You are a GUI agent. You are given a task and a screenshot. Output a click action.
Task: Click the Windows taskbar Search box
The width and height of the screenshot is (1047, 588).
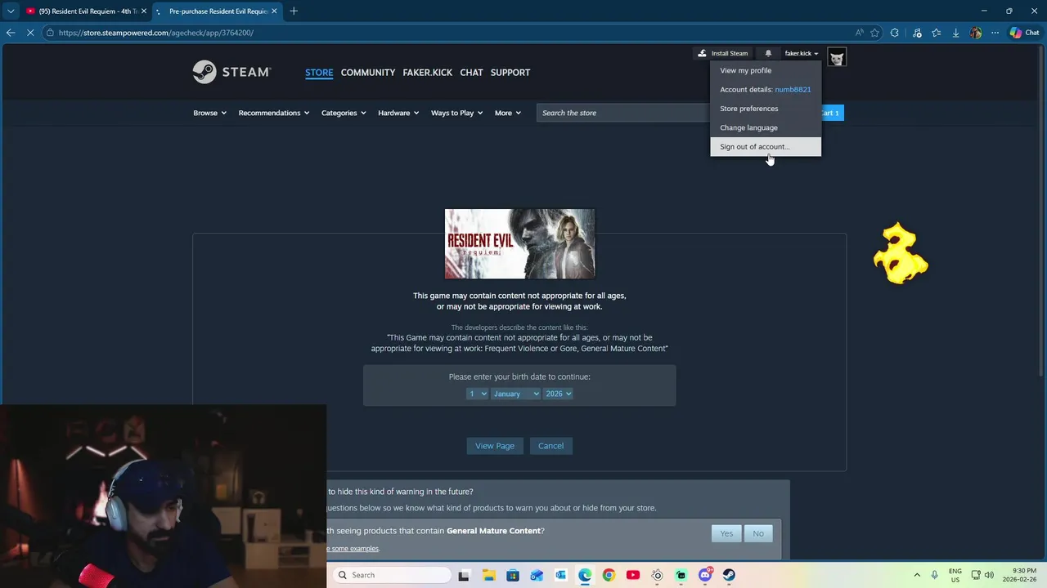tap(393, 575)
